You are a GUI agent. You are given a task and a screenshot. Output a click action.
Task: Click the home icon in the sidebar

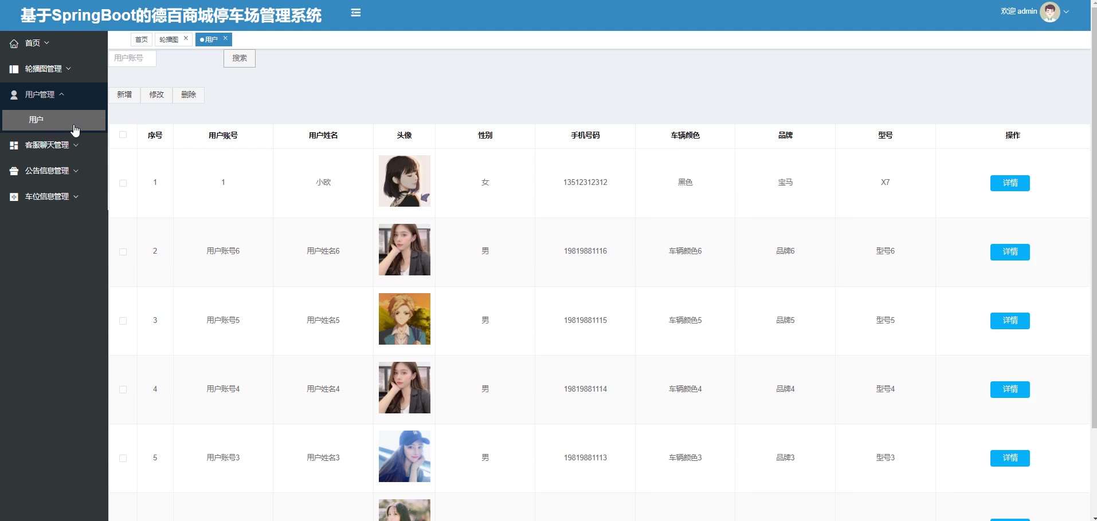click(14, 44)
